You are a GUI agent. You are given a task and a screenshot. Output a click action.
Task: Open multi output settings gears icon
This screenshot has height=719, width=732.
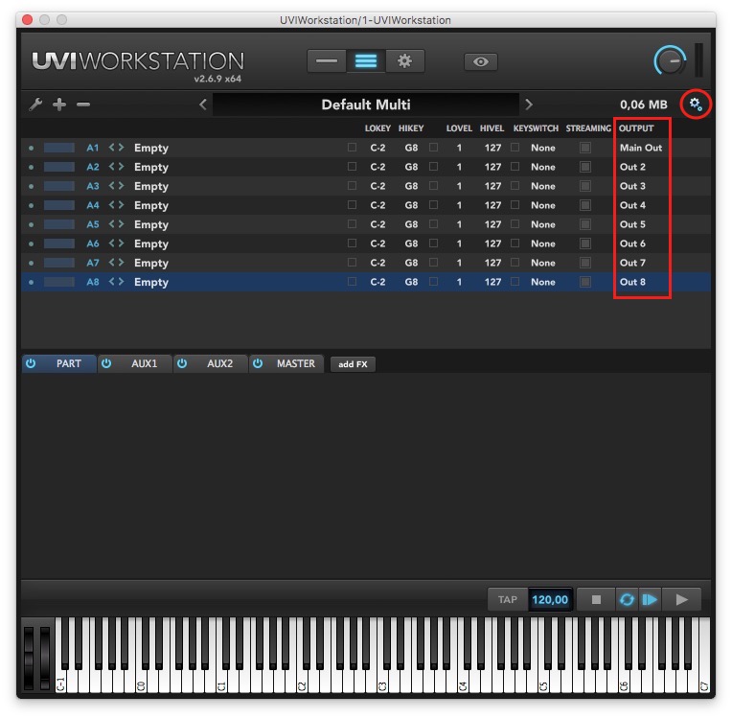[x=696, y=104]
